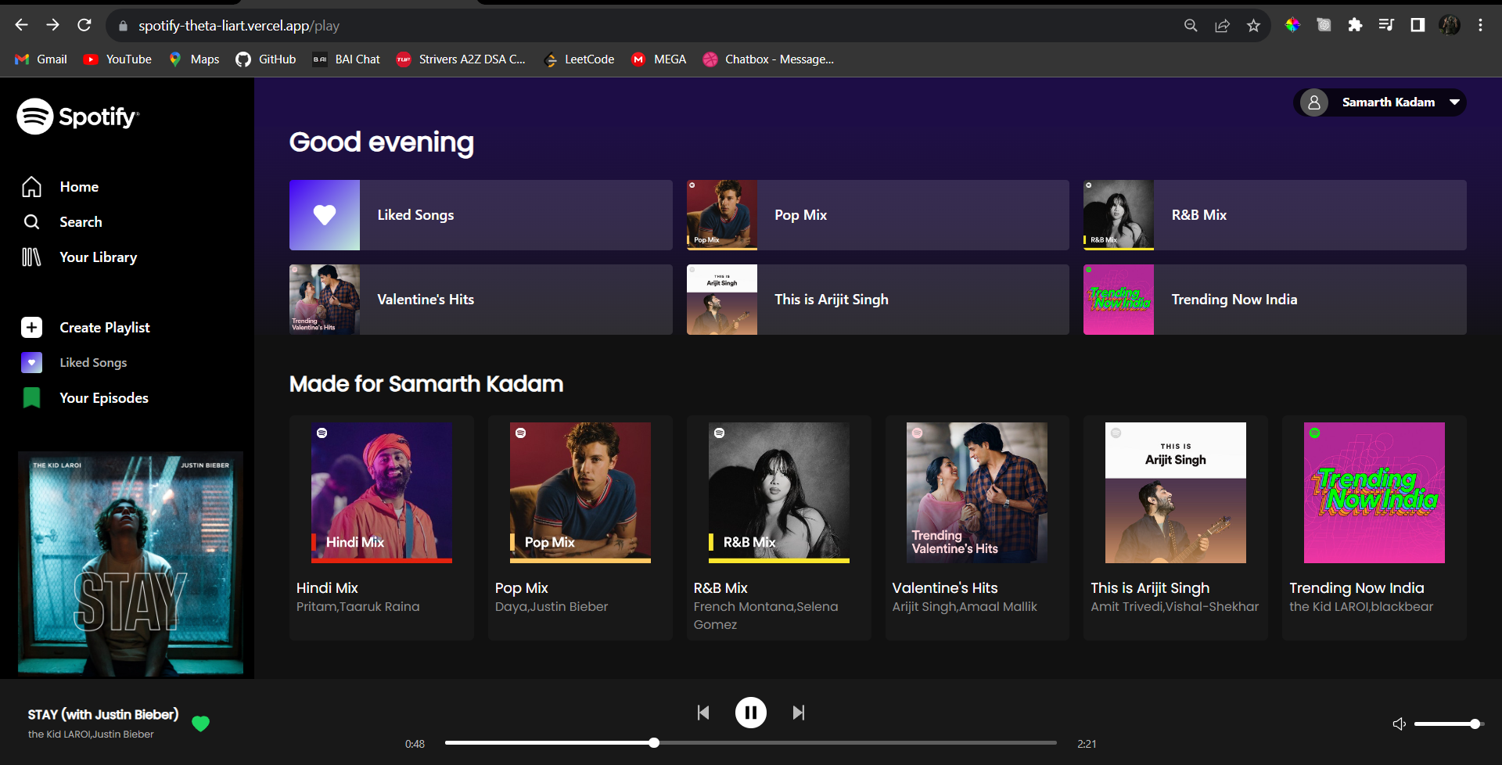Pause the current song
Screen dimensions: 1502x765
(751, 713)
